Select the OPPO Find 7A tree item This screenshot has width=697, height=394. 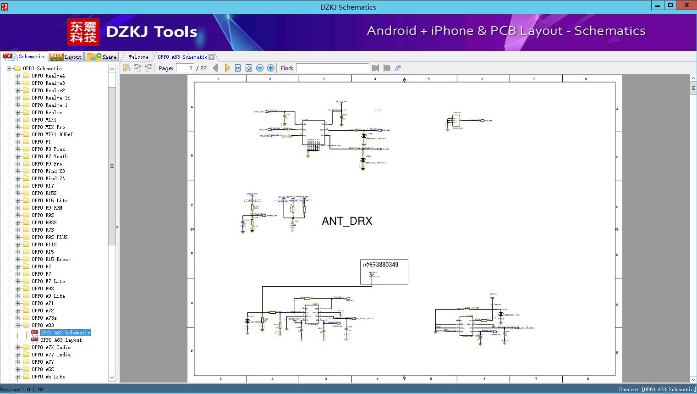pos(48,178)
